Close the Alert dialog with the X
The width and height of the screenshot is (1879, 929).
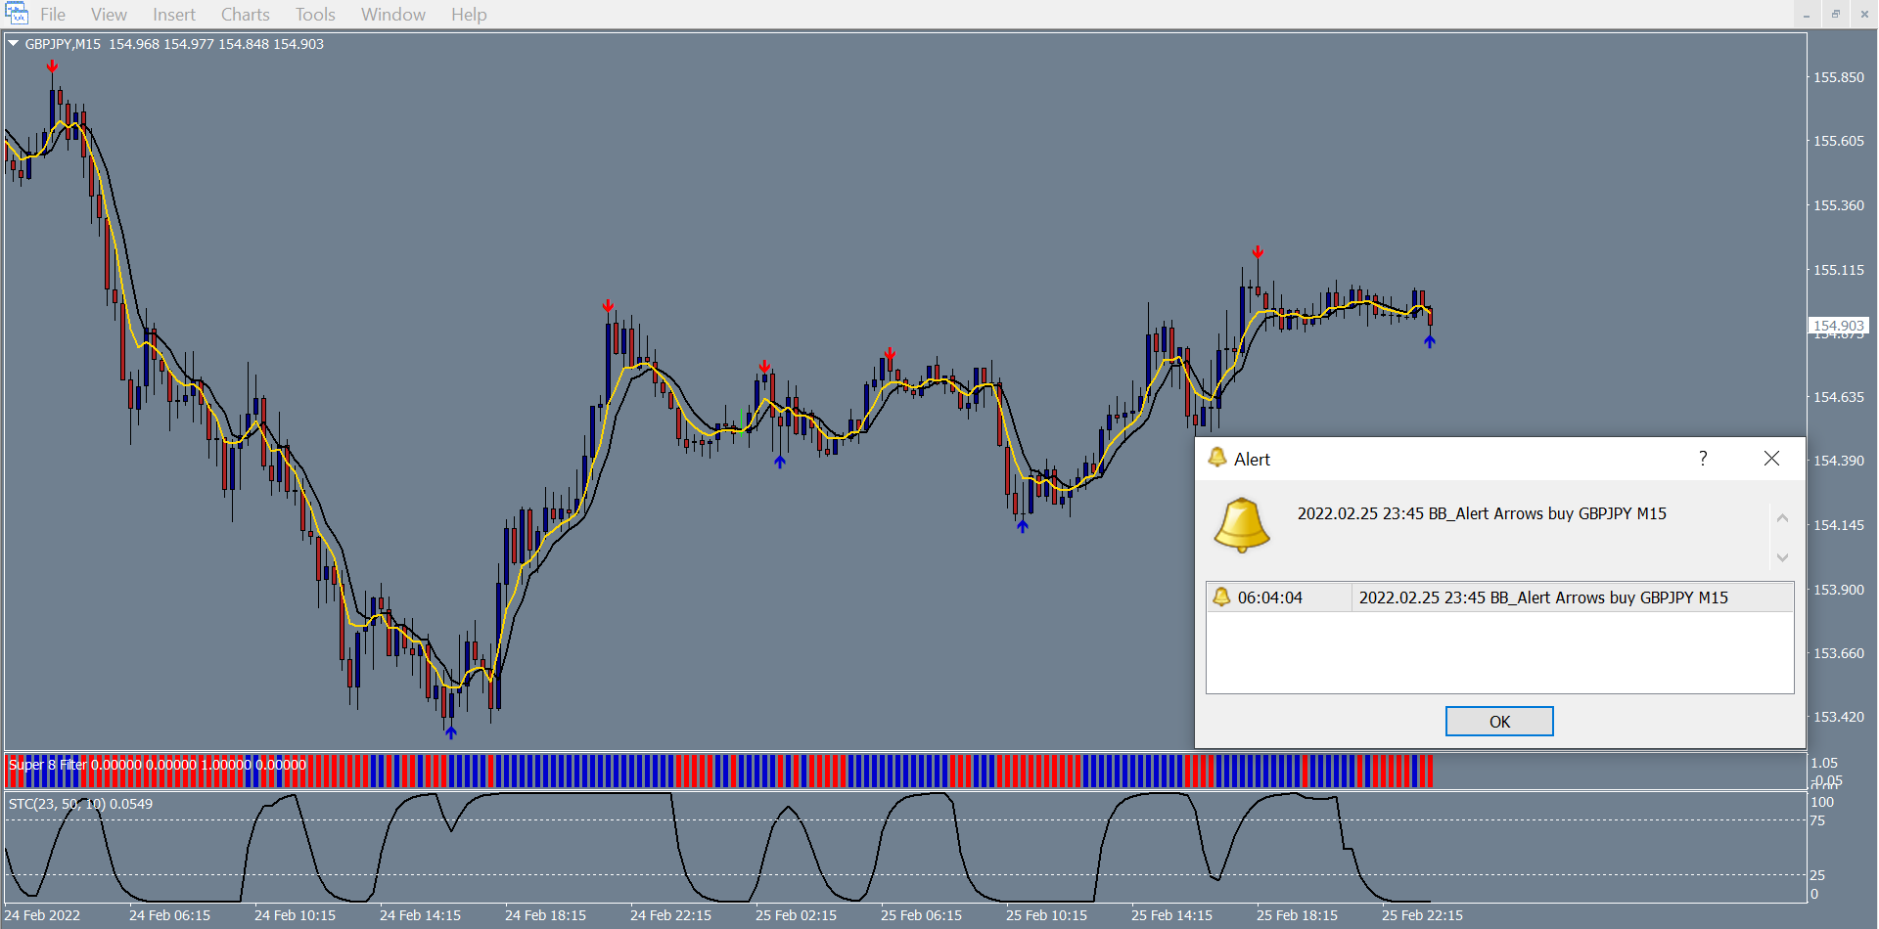tap(1771, 459)
